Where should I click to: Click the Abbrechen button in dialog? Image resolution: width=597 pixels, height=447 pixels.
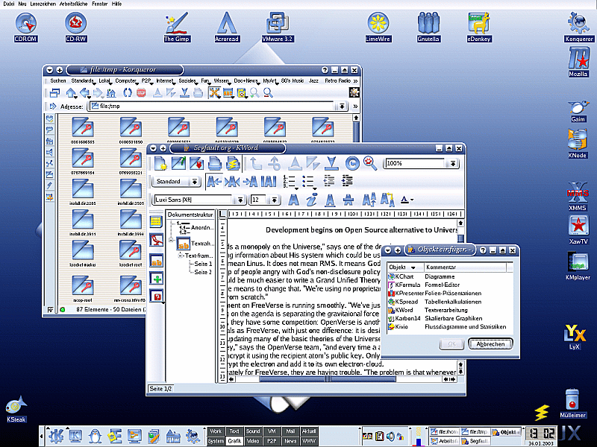pos(490,344)
